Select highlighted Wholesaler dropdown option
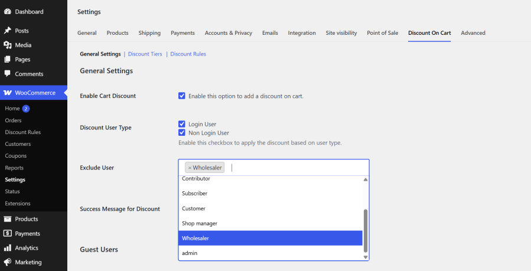Viewport: 531px width, 271px height. 271,238
